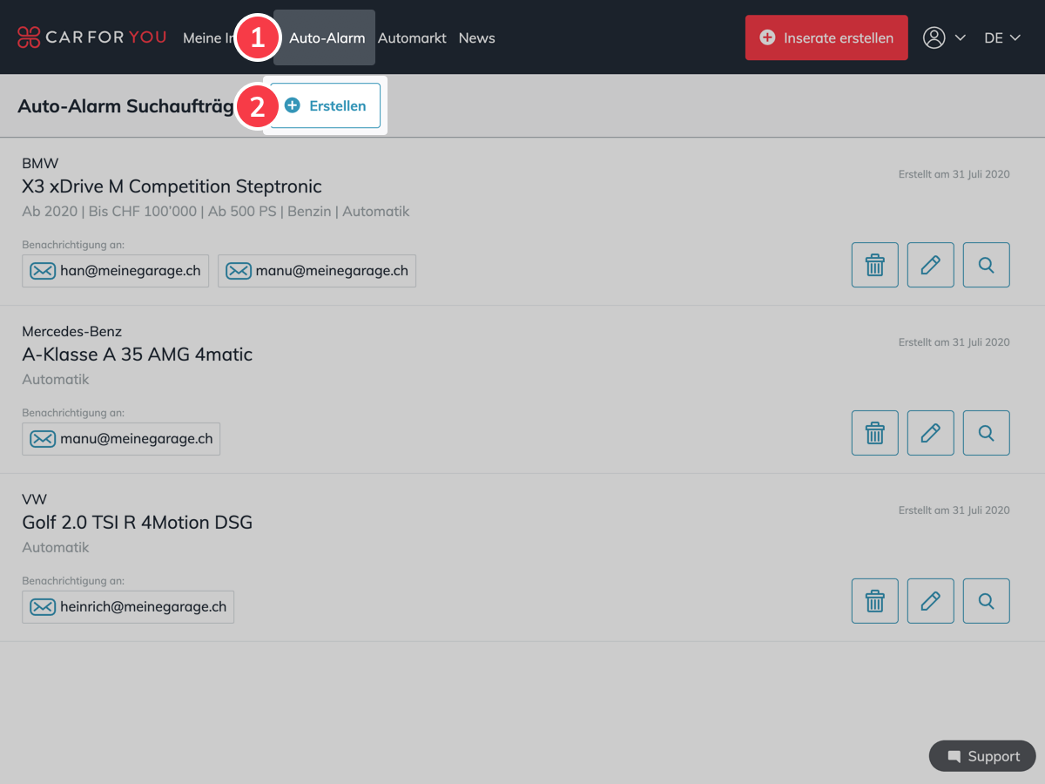The image size is (1045, 784).
Task: Edit the Mercedes-Benz A-Klasse alert
Action: tap(931, 433)
